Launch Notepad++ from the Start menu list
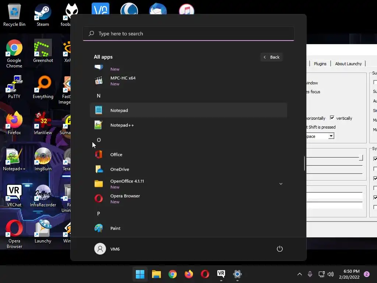 (188, 125)
